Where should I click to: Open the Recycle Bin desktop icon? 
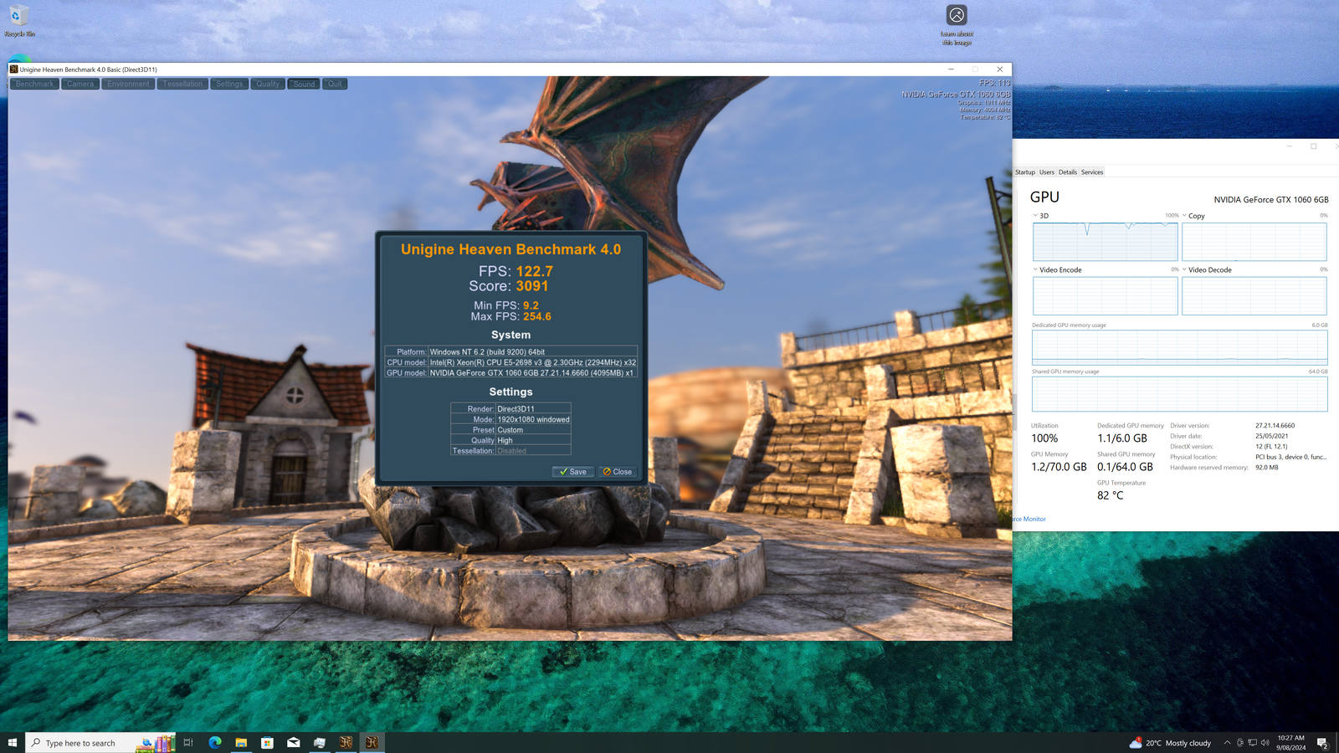click(18, 20)
